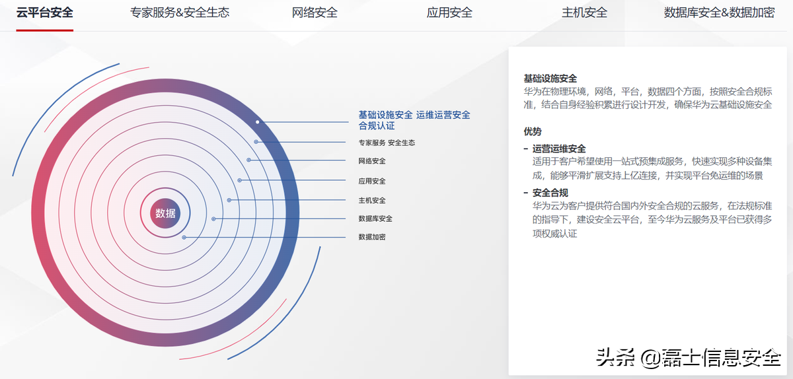Open 数据库安全&数据加密 tab
The image size is (793, 379).
tap(719, 13)
